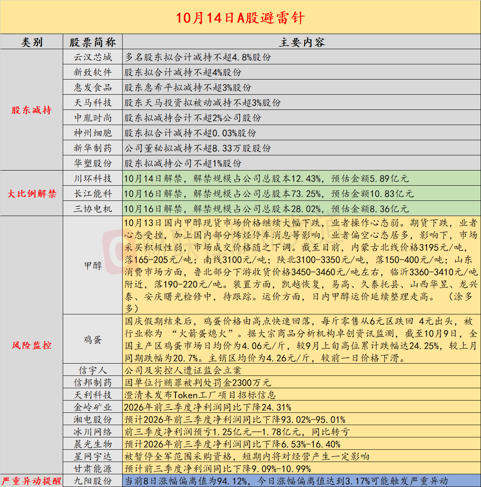The height and width of the screenshot is (487, 481).
Task: Click the "中胤时尚" stock cell
Action: click(93, 118)
